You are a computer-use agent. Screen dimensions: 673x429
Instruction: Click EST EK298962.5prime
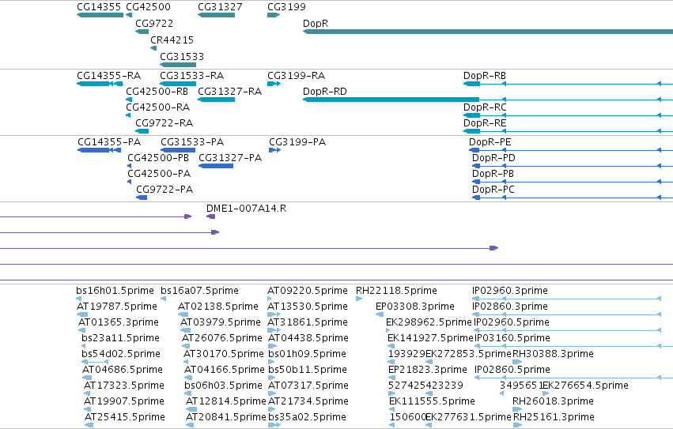pyautogui.click(x=429, y=322)
